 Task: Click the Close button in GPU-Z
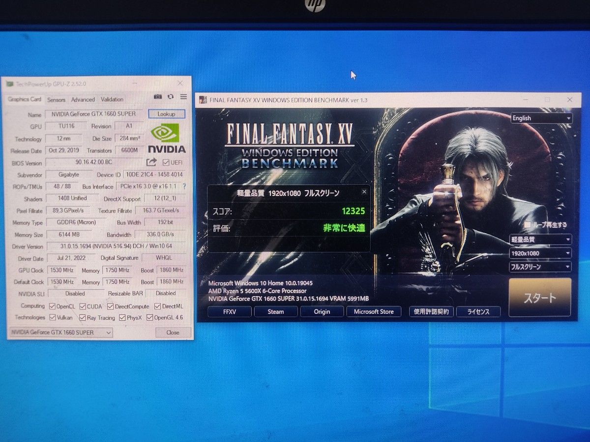coord(173,332)
